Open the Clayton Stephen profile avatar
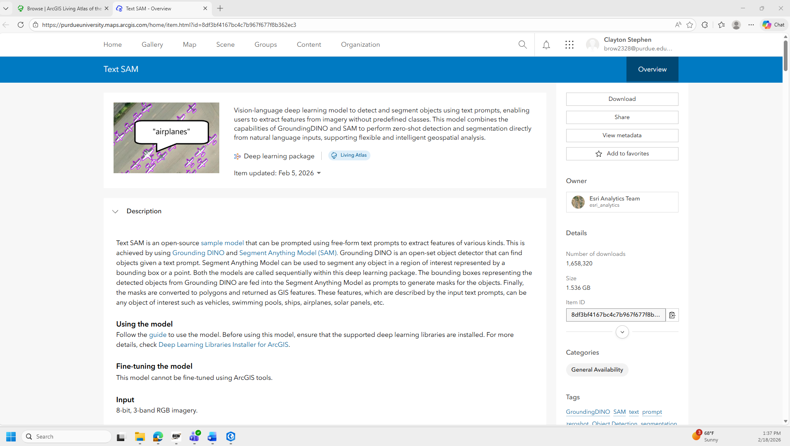 click(x=593, y=44)
